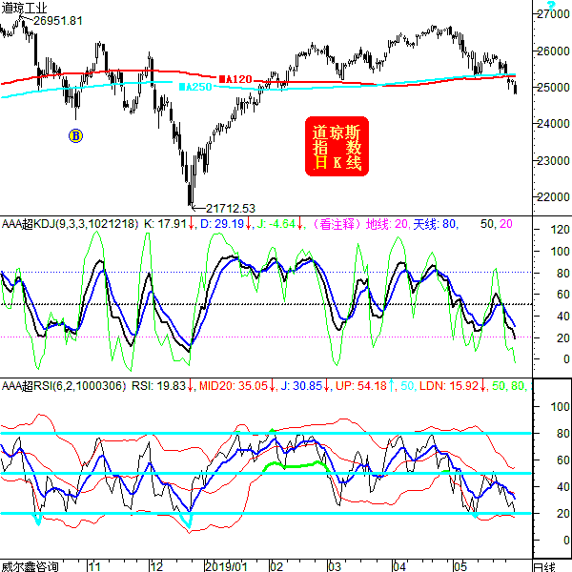Click the 100 label on RSI axis
This screenshot has height=572, width=572.
560,406
